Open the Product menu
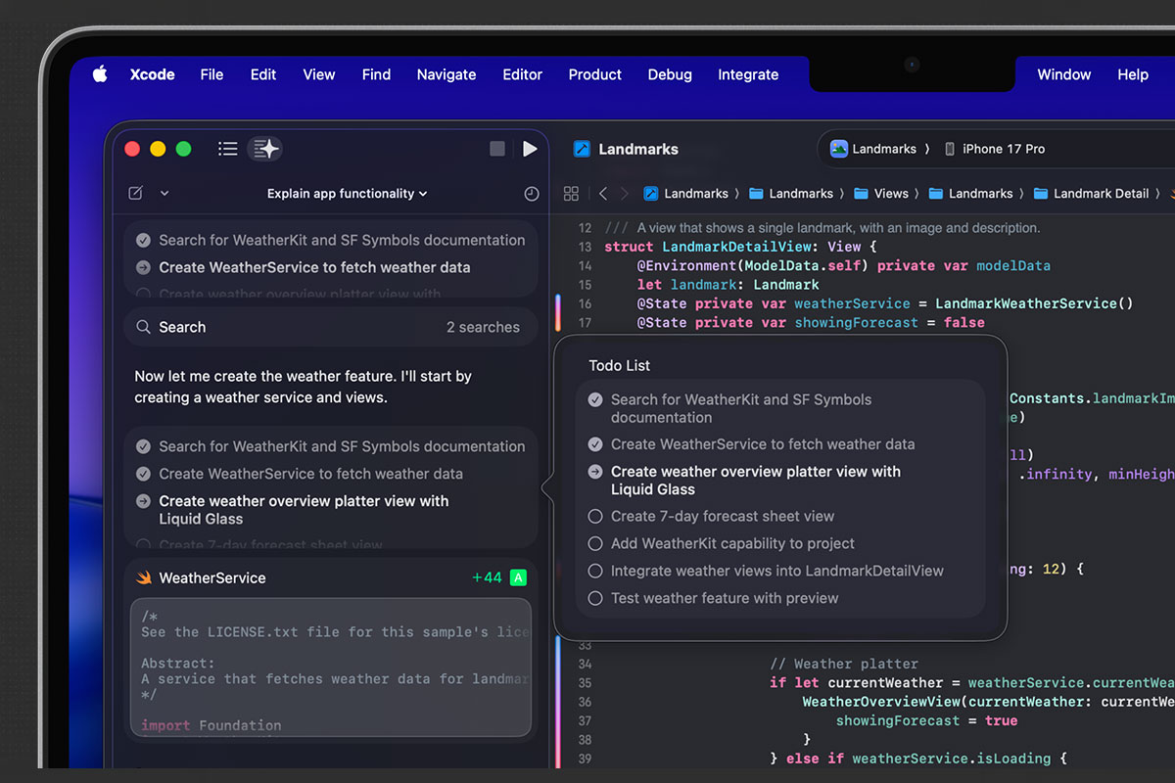 click(594, 74)
